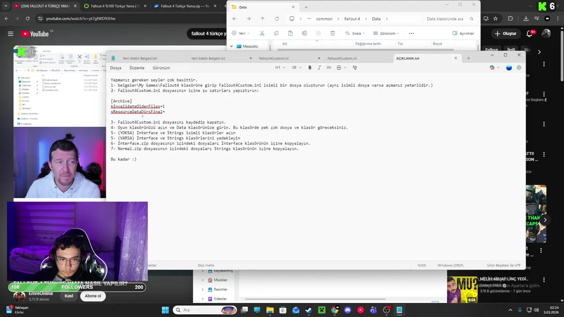
Task: Open the Düzenle menu in Notepad
Action: pos(137,68)
